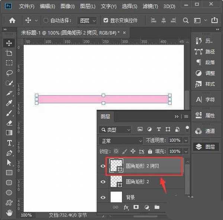The width and height of the screenshot is (223, 220).
Task: Create new adjustment layer icon
Action: click(x=147, y=207)
